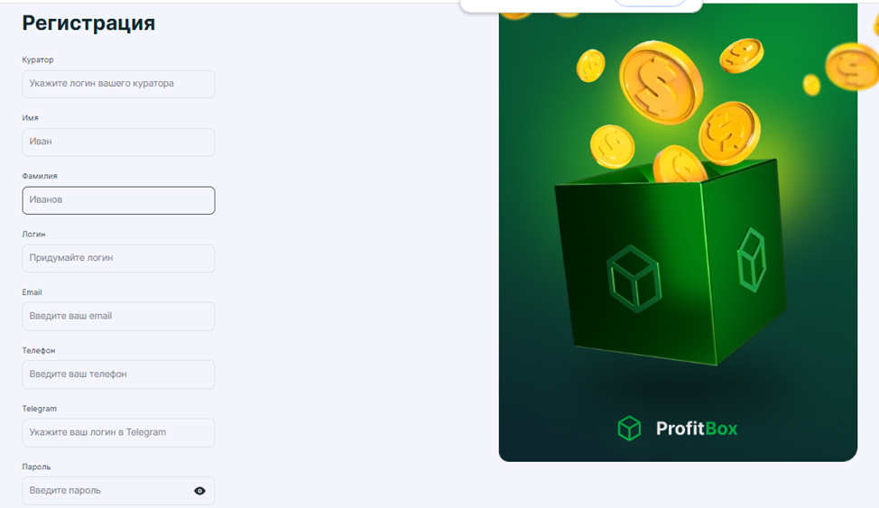Click the cube emblem on box side
Screen dimensions: 879x508
751,260
